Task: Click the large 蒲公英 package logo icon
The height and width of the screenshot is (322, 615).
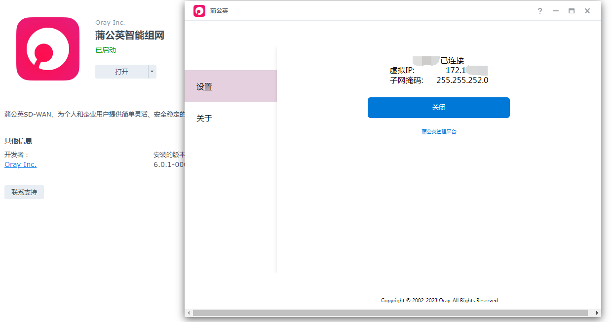Action: pyautogui.click(x=48, y=49)
